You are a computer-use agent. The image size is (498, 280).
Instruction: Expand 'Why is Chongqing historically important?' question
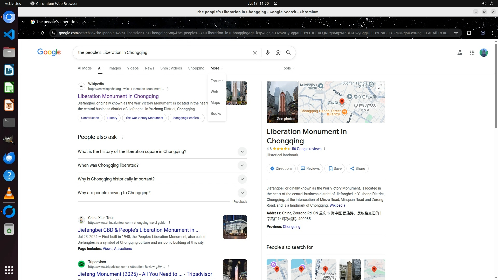(242, 179)
